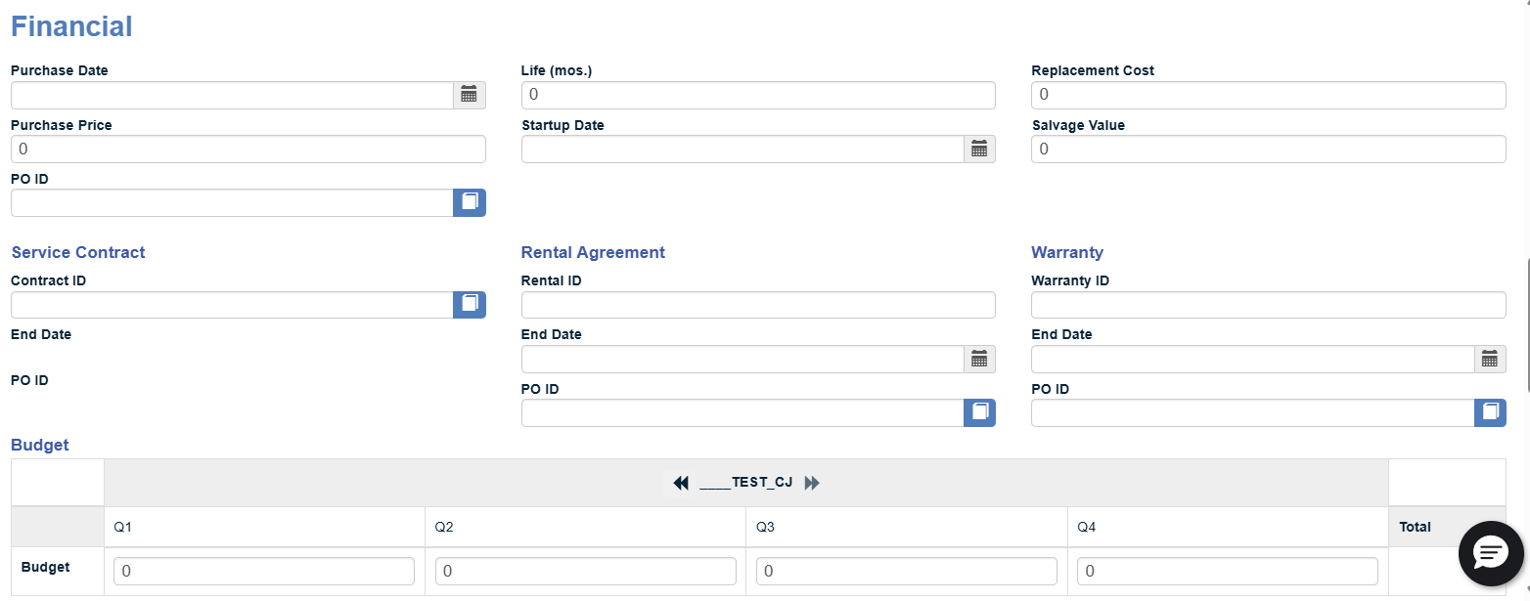Open the chat support bubble

(1490, 553)
